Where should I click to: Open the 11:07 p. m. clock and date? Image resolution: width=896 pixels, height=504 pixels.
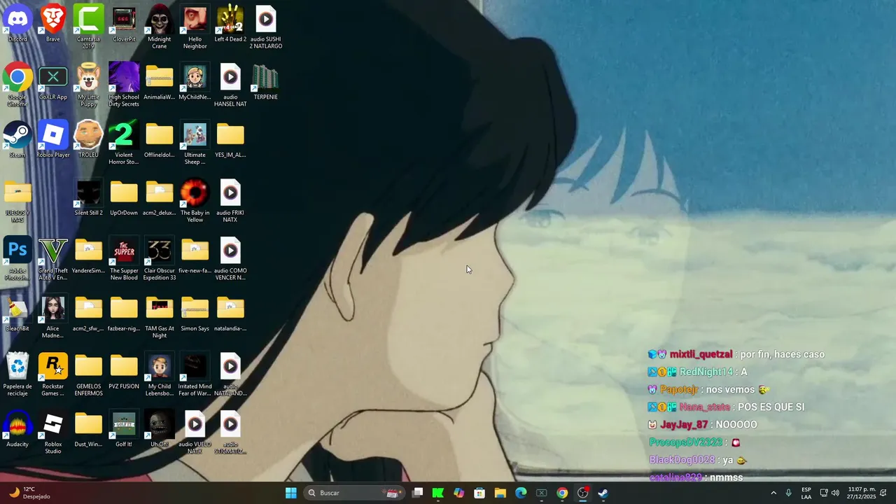(x=862, y=493)
